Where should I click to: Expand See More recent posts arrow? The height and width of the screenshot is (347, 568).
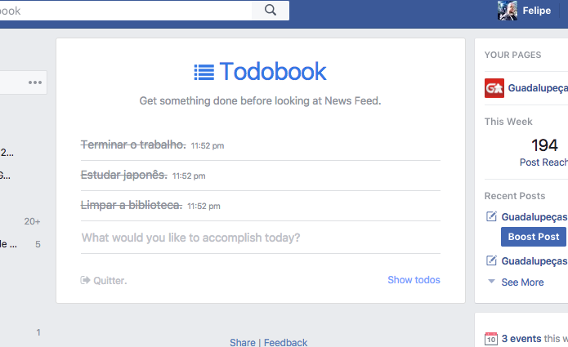[x=491, y=281]
